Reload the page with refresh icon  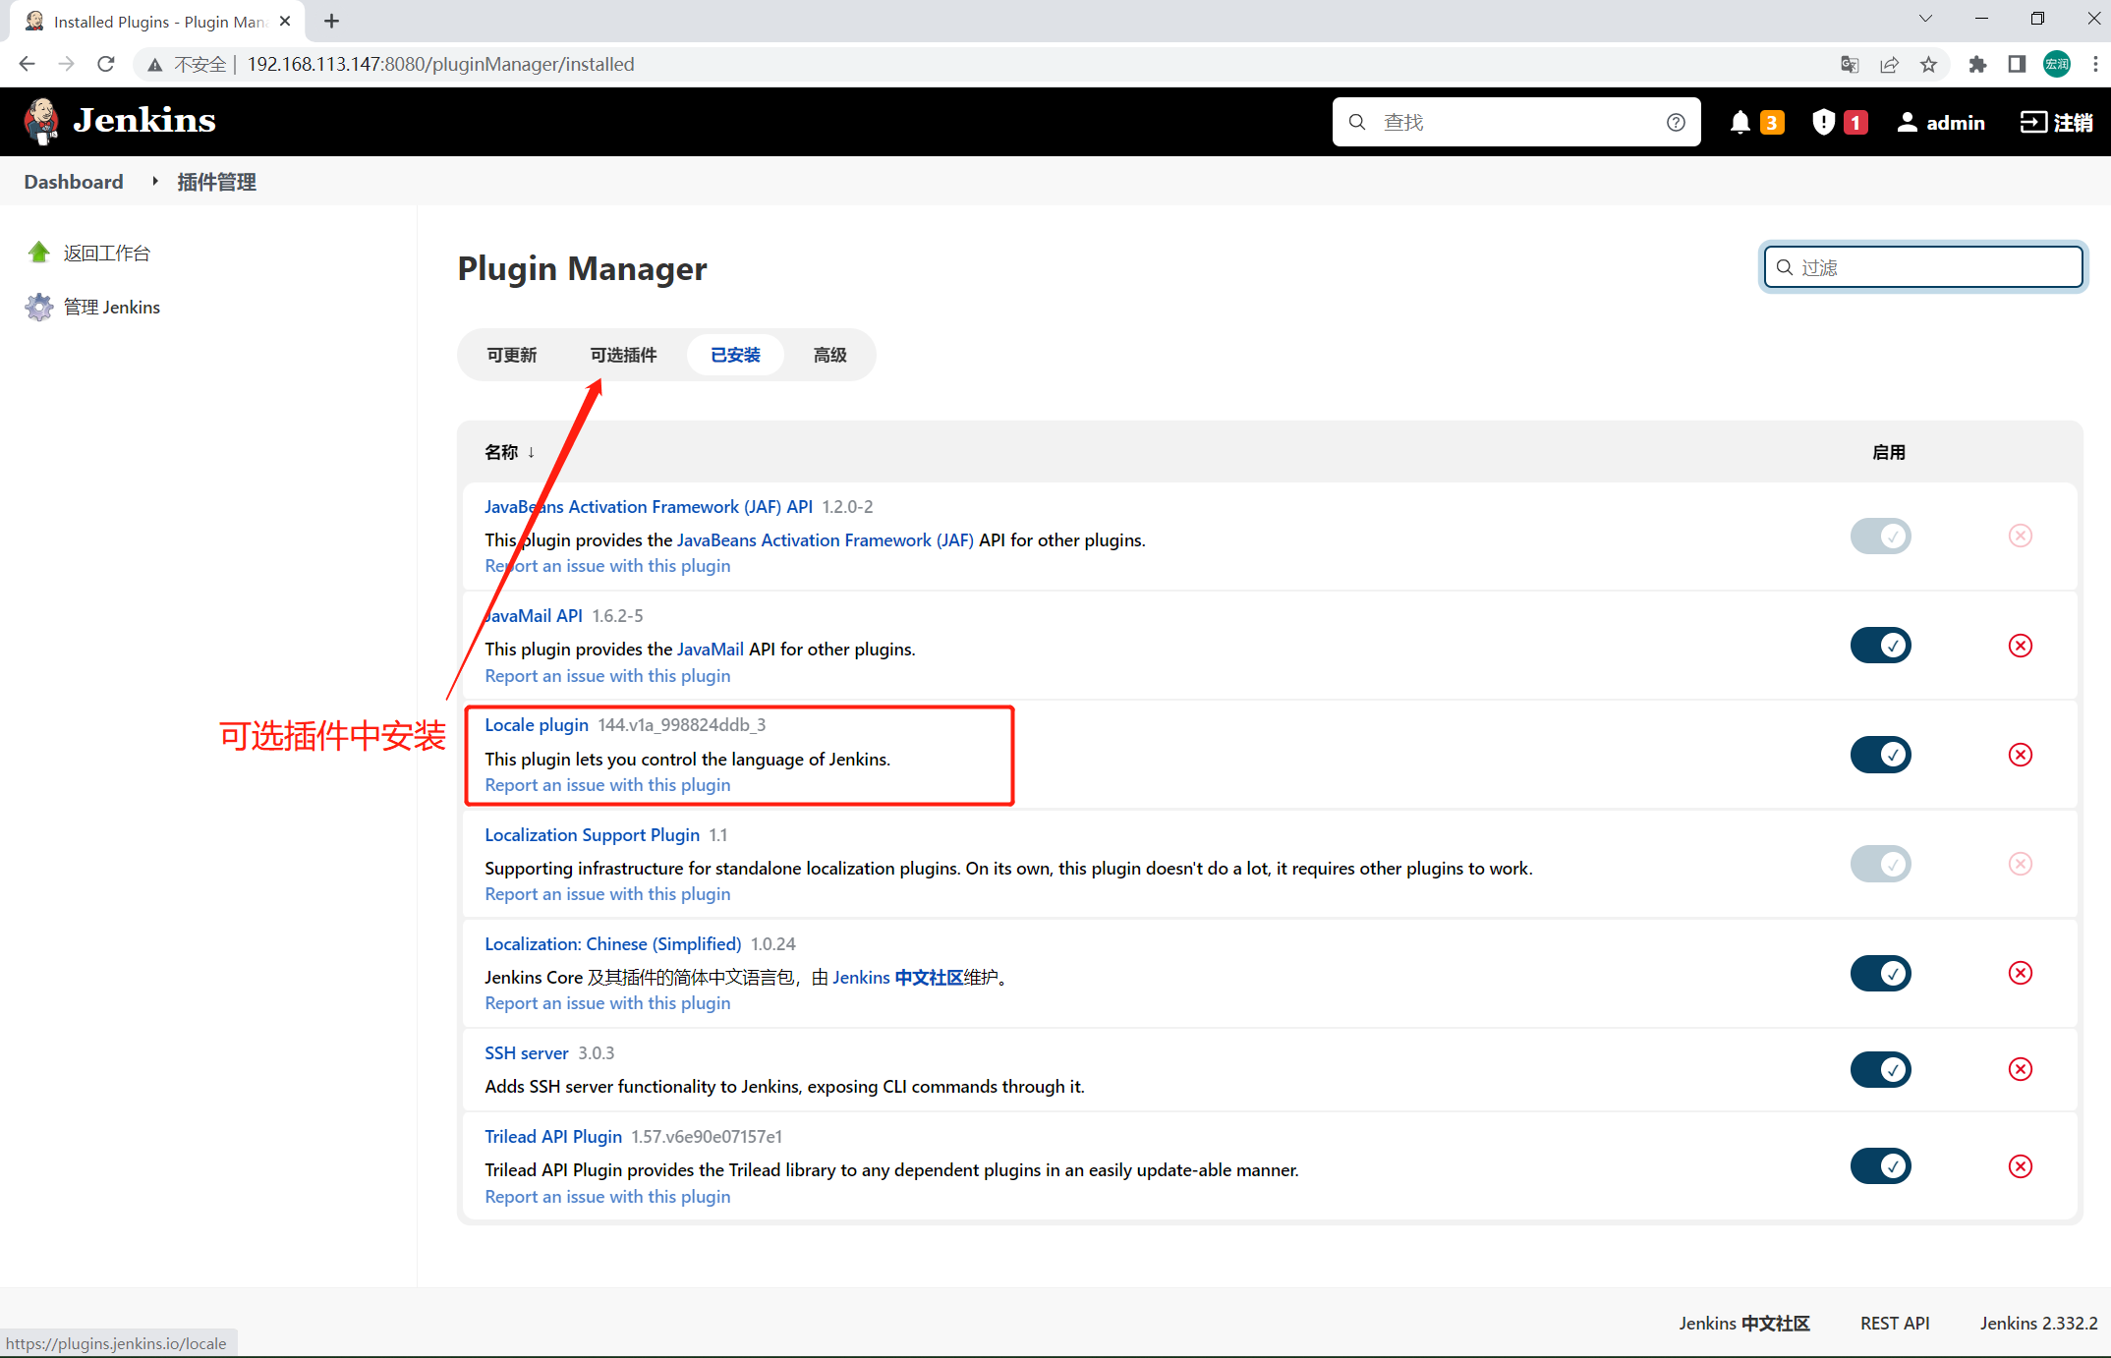coord(106,64)
